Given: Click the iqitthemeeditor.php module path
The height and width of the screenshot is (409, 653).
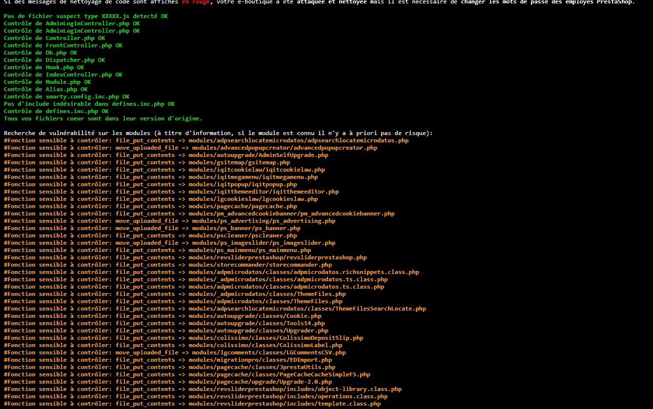Looking at the screenshot, I should 264,192.
